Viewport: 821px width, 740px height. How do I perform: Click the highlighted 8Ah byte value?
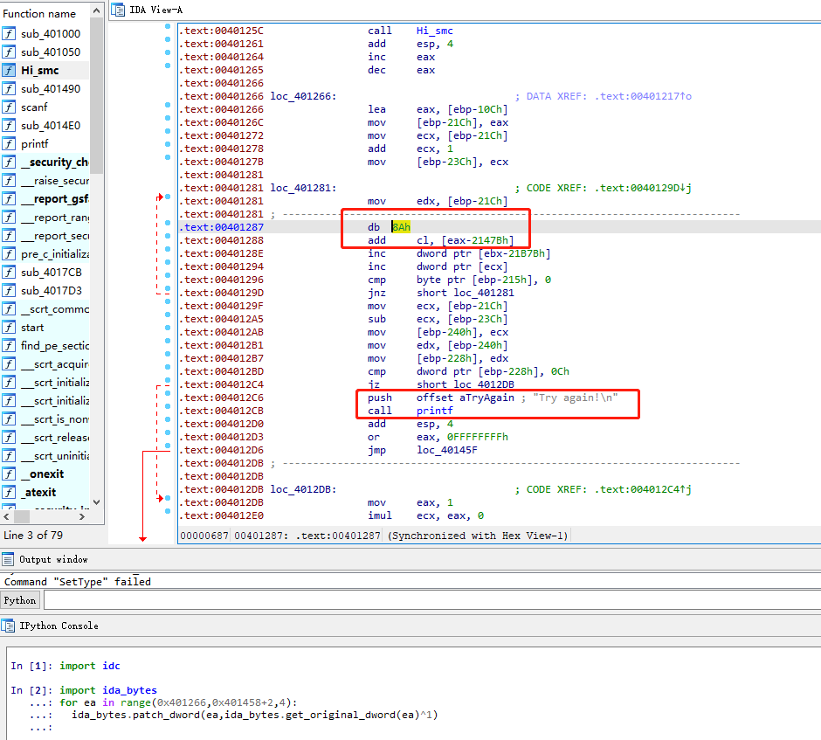401,227
